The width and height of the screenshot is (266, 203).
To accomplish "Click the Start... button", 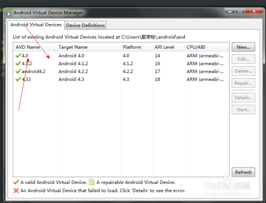I will (243, 110).
